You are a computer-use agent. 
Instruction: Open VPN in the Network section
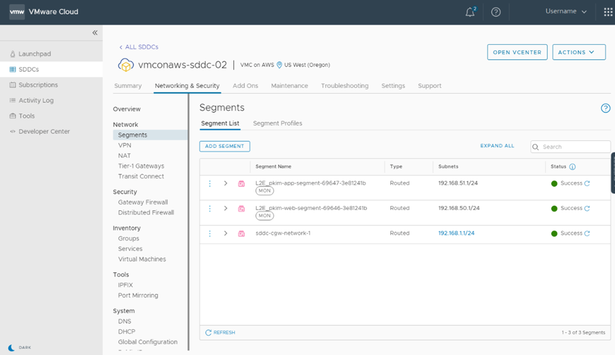125,145
